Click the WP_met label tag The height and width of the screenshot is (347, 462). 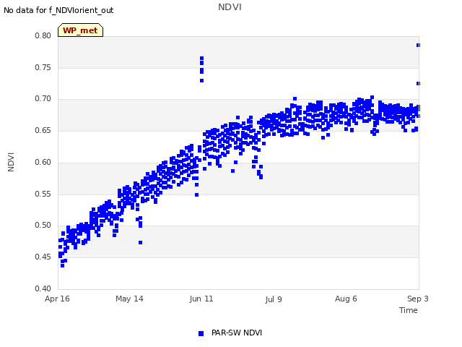(80, 30)
